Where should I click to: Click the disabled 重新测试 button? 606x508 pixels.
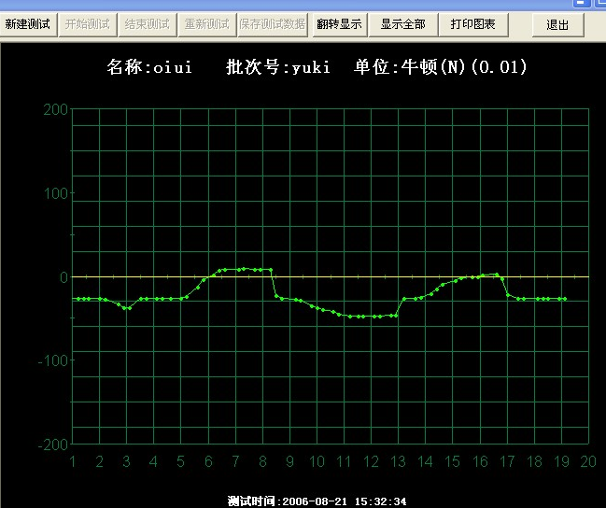[207, 24]
